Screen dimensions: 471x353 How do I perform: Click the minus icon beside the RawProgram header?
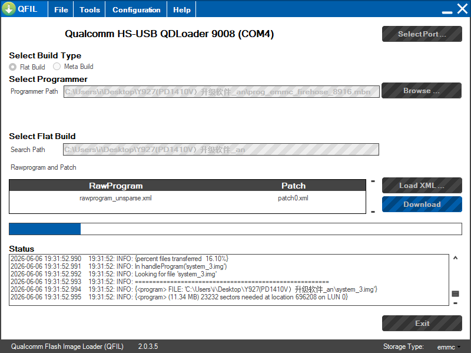pyautogui.click(x=373, y=182)
